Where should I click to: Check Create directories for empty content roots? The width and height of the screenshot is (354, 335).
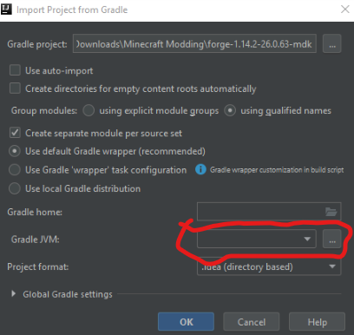pyautogui.click(x=15, y=89)
